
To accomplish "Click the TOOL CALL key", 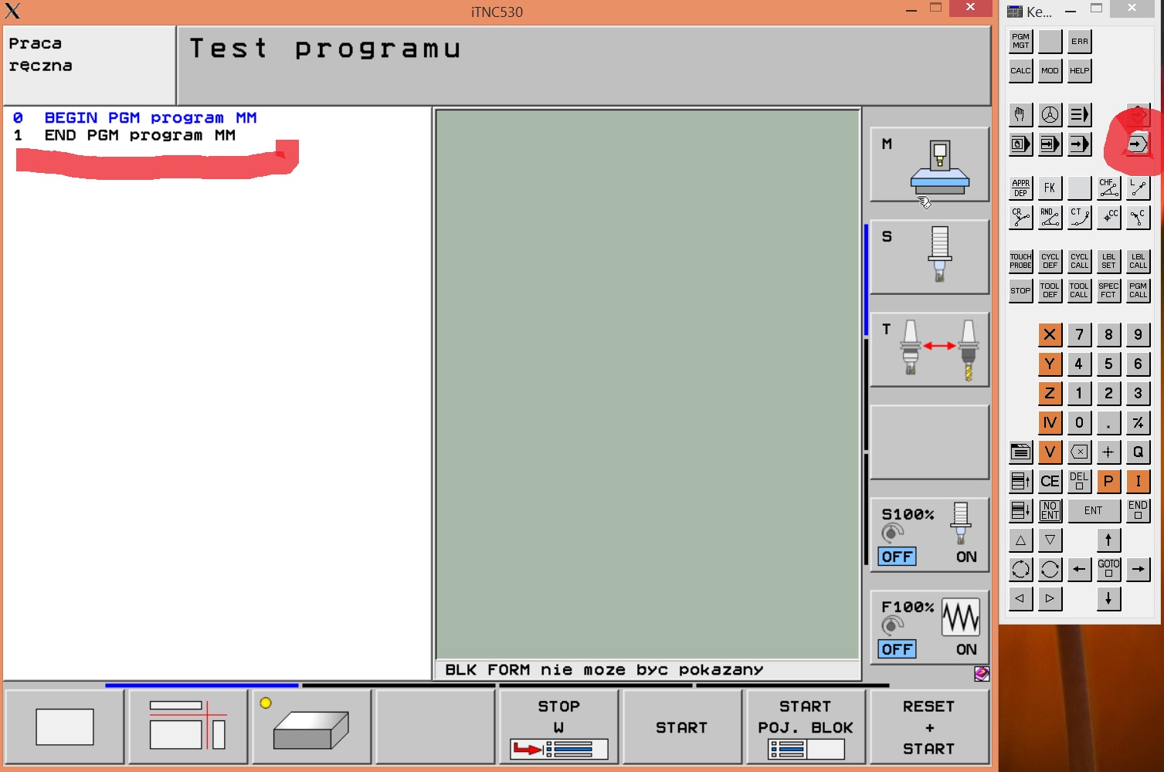I will (1079, 290).
